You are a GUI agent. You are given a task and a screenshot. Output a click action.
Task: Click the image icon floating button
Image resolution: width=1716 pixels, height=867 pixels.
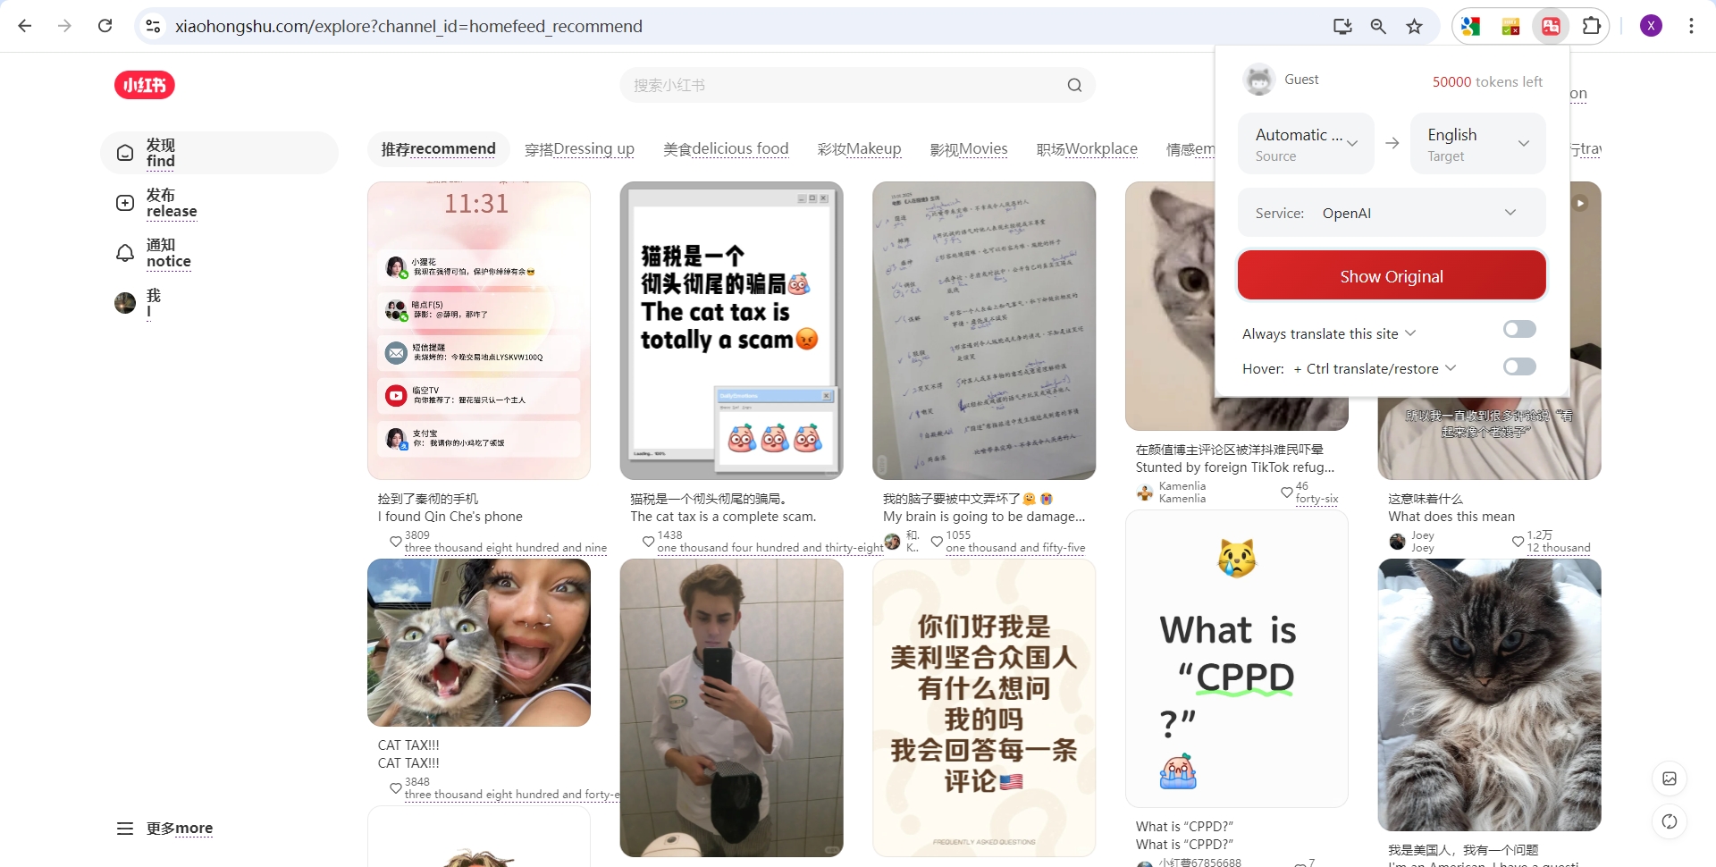[1669, 779]
